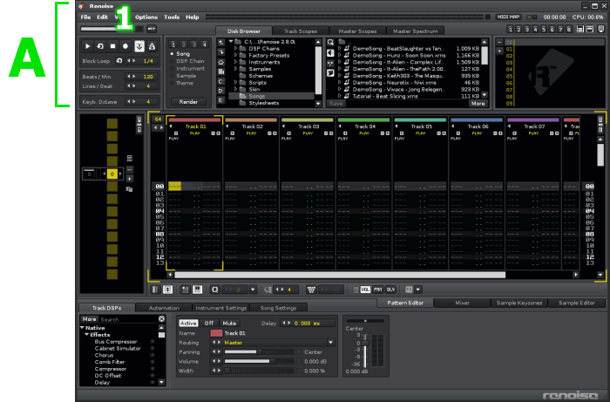Click view preset 8 button

pyautogui.click(x=569, y=29)
